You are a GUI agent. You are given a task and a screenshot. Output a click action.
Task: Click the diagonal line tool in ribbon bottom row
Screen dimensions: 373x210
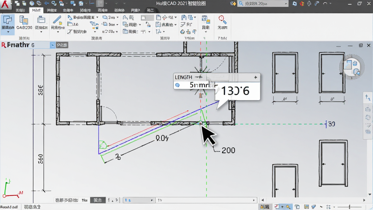tap(70, 31)
